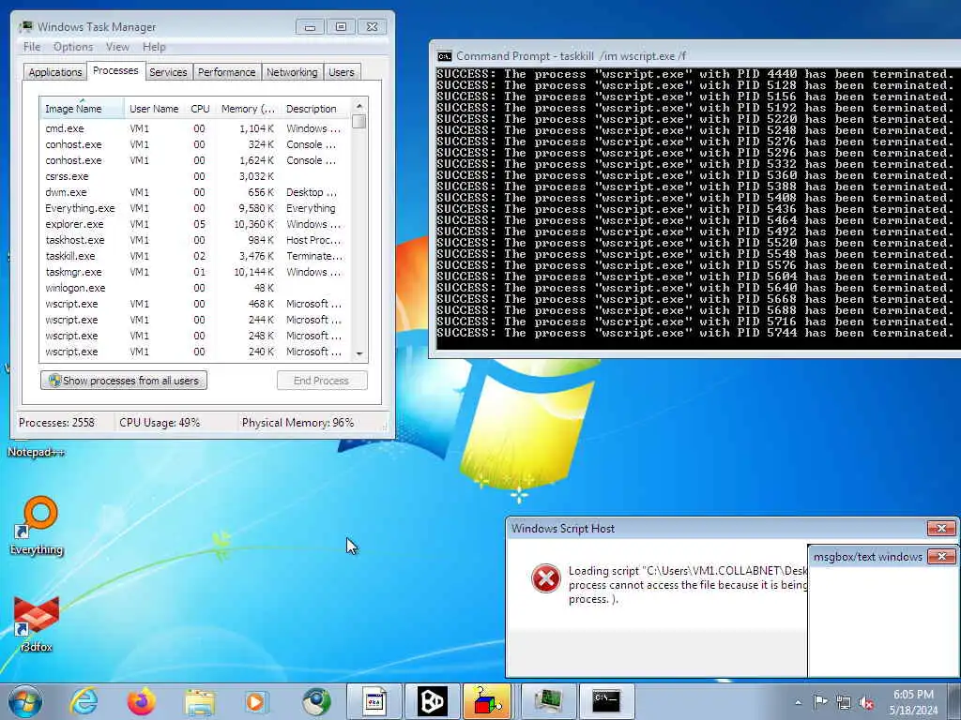Click process list scroll up arrow
Image resolution: width=961 pixels, height=720 pixels.
point(359,106)
